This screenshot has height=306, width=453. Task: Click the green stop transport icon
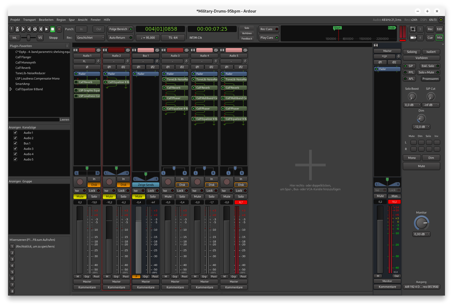coord(53,29)
